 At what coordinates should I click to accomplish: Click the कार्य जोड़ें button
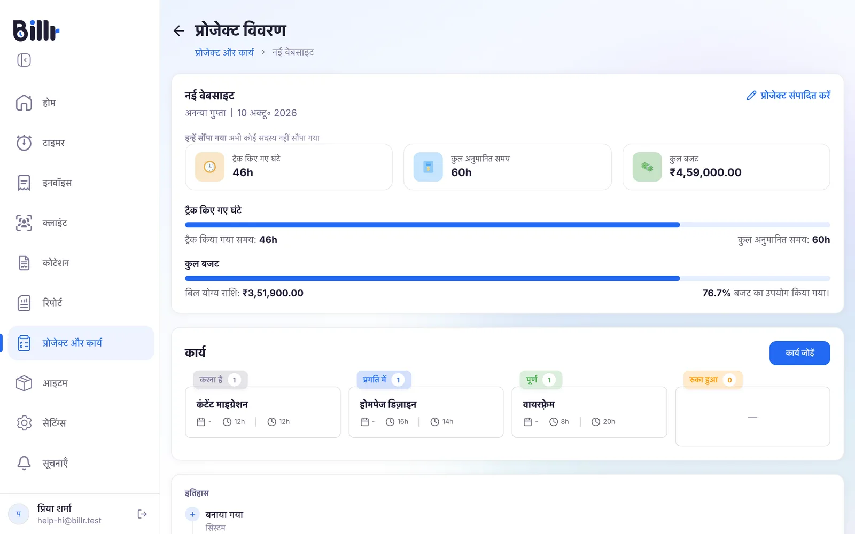[x=799, y=353]
